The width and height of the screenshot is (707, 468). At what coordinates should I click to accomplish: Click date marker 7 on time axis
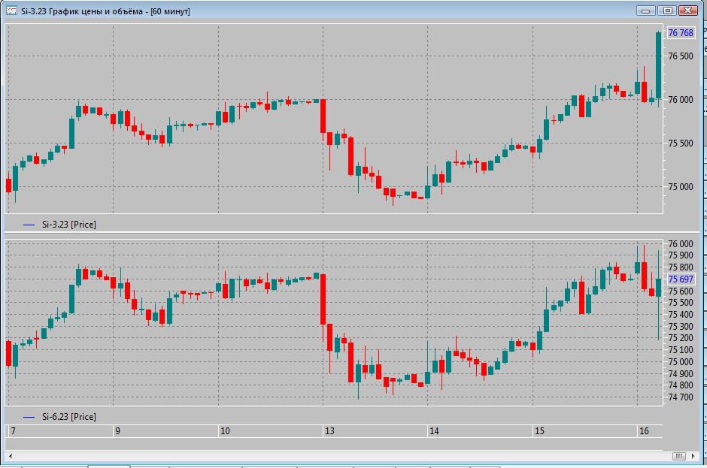click(13, 431)
